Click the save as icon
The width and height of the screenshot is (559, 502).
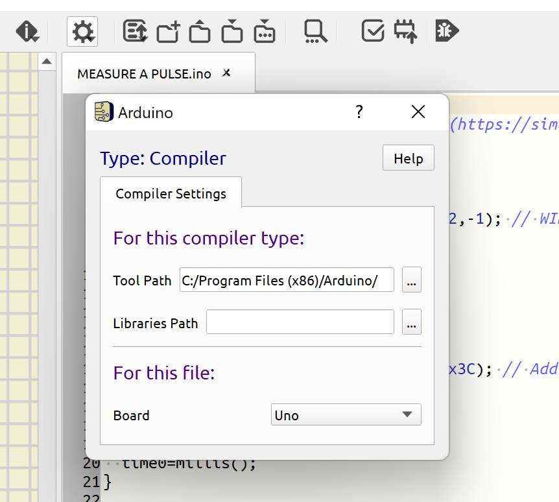265,31
